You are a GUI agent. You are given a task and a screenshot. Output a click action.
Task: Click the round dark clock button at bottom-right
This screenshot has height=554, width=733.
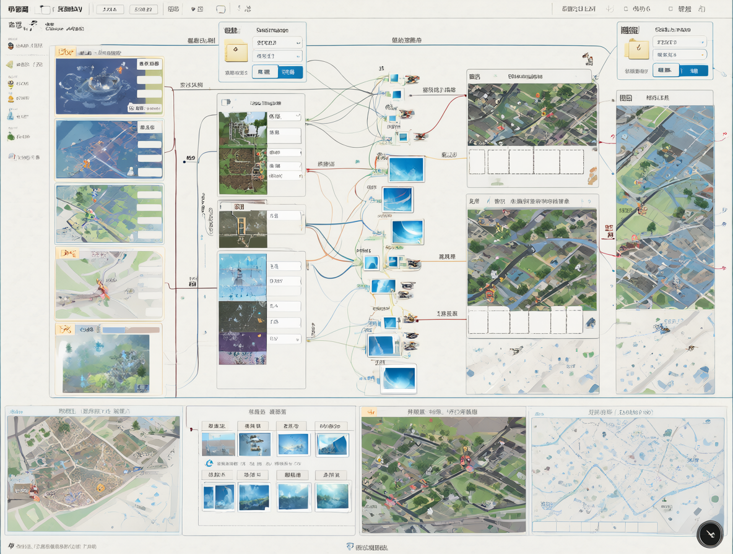coord(709,534)
